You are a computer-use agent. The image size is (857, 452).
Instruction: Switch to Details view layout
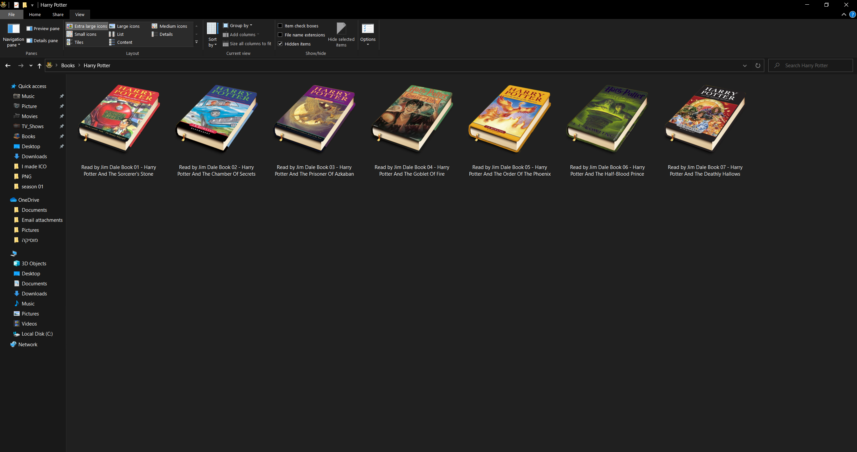click(x=166, y=34)
